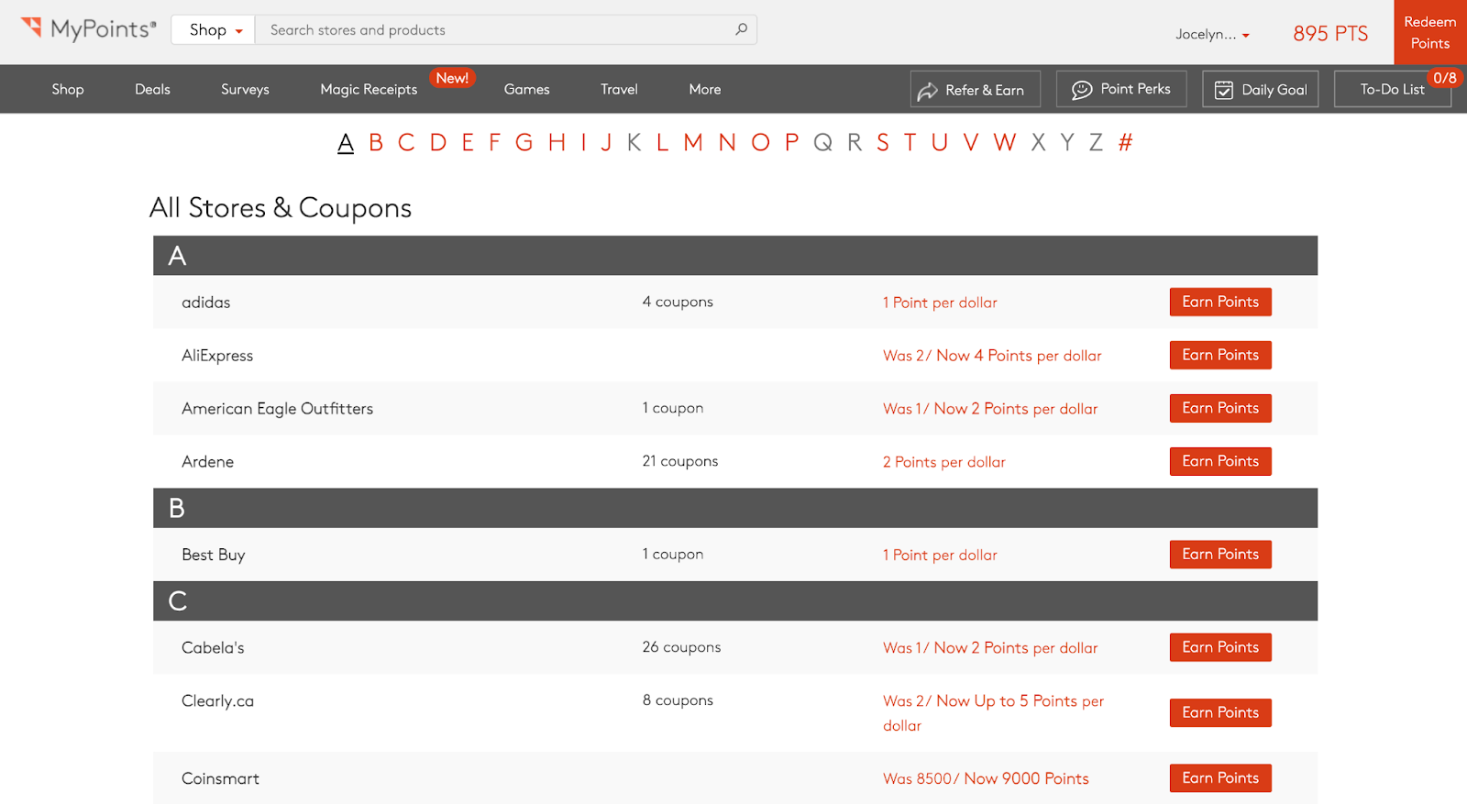Click the Refer & Earn button
Screen dimensions: 1467x804
click(975, 89)
